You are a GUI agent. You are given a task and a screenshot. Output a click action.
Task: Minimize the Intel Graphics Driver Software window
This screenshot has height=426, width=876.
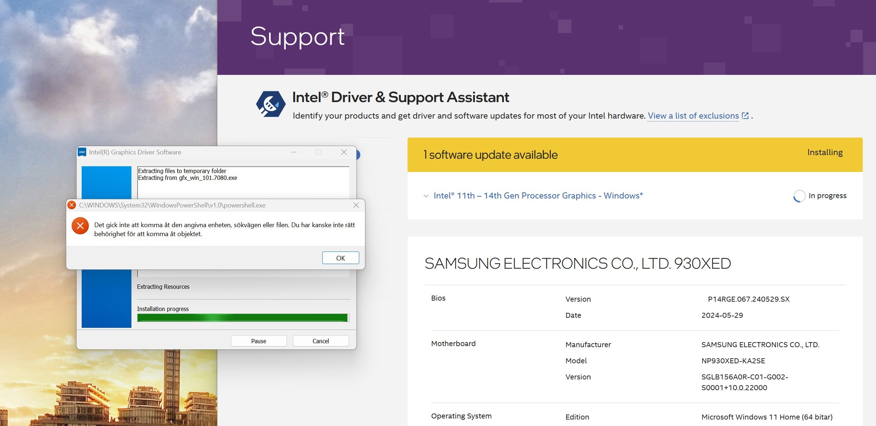[x=294, y=152]
